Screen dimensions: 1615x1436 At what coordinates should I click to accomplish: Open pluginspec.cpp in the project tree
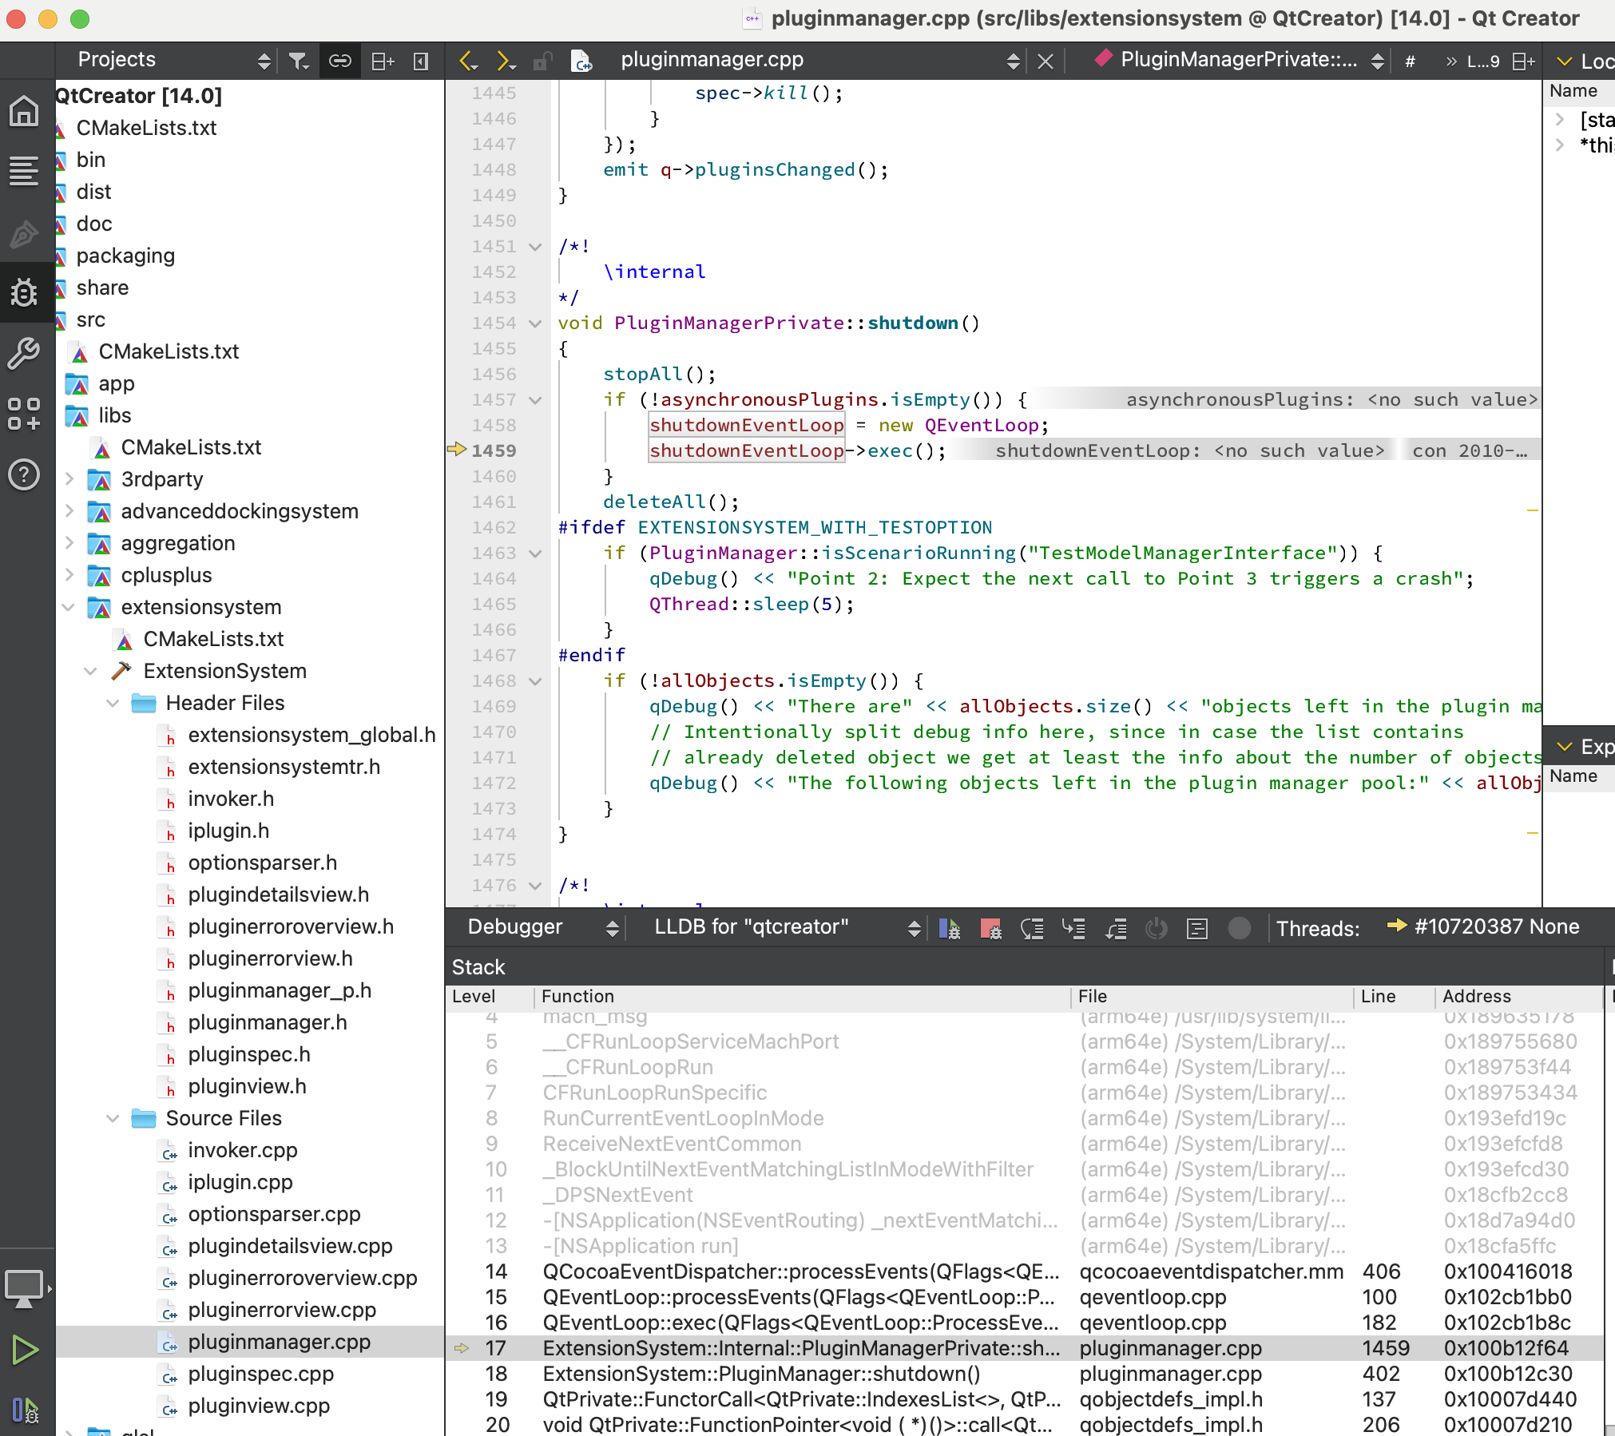click(260, 1374)
